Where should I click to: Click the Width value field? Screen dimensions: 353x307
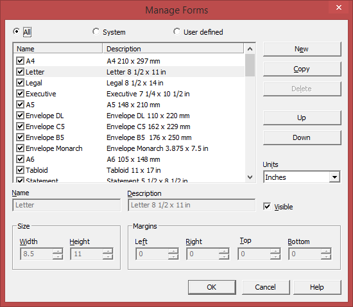coord(37,254)
